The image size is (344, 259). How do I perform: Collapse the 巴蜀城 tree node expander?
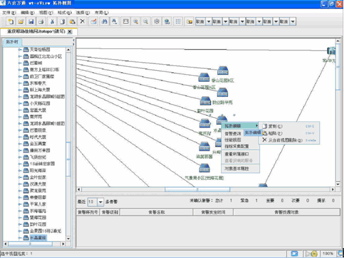pyautogui.click(x=20, y=63)
